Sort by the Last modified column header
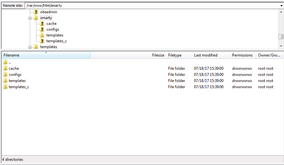The image size is (284, 165). point(211,55)
